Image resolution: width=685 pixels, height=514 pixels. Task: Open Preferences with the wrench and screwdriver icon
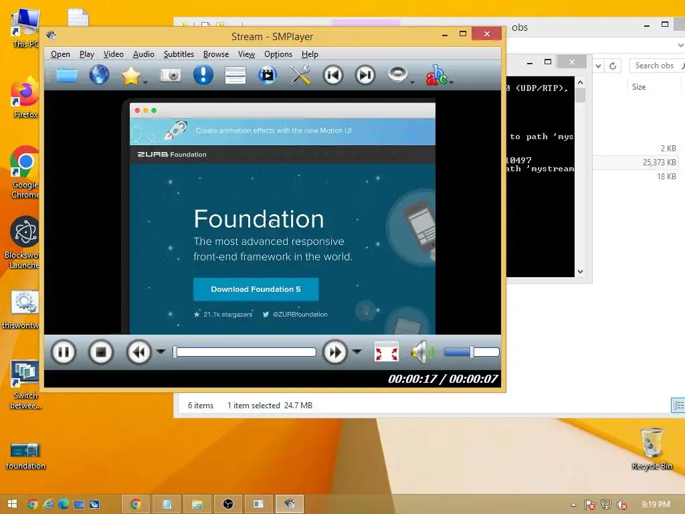click(x=300, y=75)
